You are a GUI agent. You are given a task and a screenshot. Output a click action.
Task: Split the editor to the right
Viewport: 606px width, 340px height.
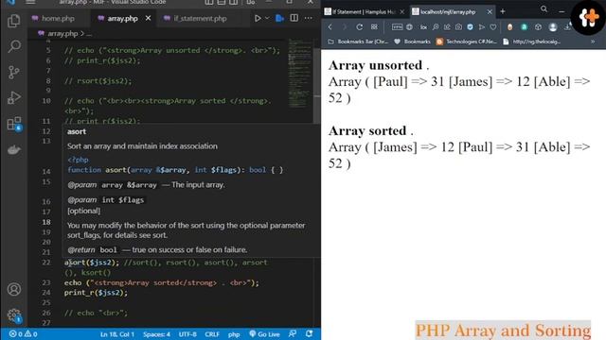294,18
